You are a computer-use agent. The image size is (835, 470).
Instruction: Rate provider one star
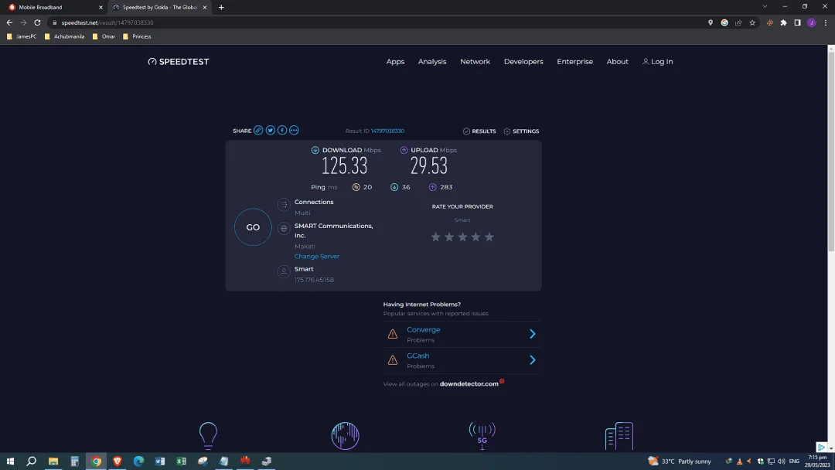tap(435, 237)
